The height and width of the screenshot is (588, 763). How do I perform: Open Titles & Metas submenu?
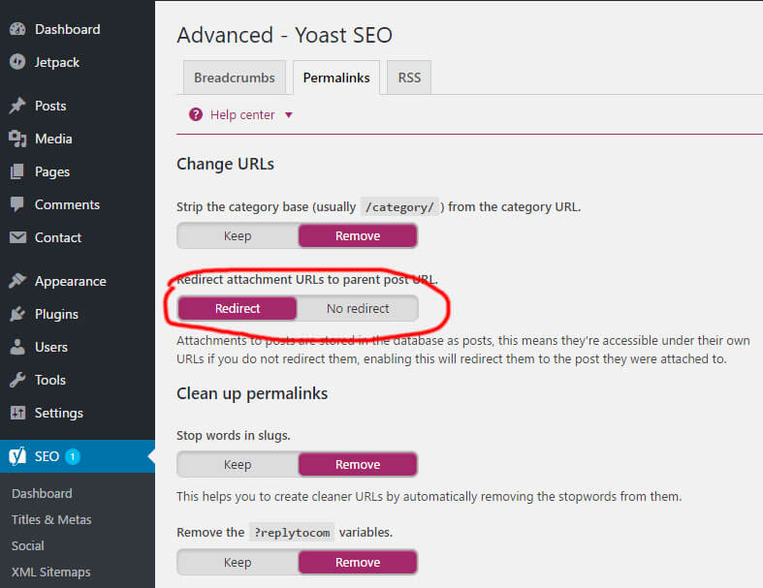click(x=51, y=520)
